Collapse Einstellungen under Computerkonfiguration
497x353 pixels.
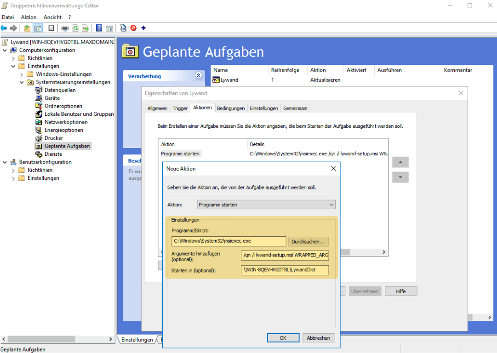point(13,66)
